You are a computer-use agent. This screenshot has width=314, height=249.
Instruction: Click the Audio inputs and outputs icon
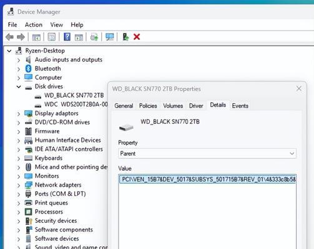(28, 60)
